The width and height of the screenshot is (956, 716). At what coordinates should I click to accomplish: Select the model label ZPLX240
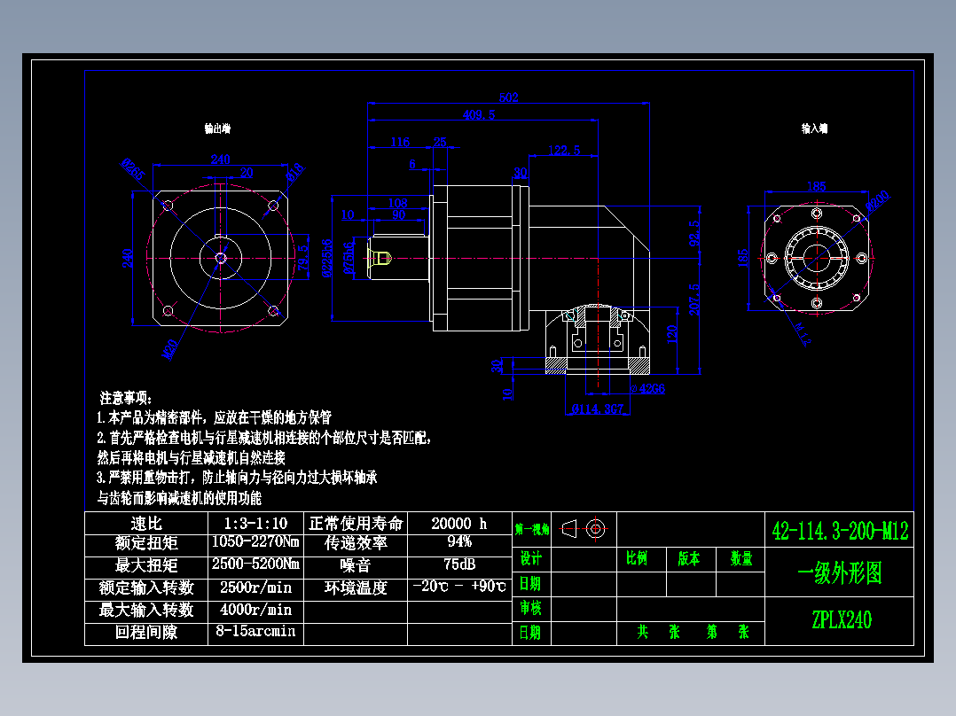point(842,620)
